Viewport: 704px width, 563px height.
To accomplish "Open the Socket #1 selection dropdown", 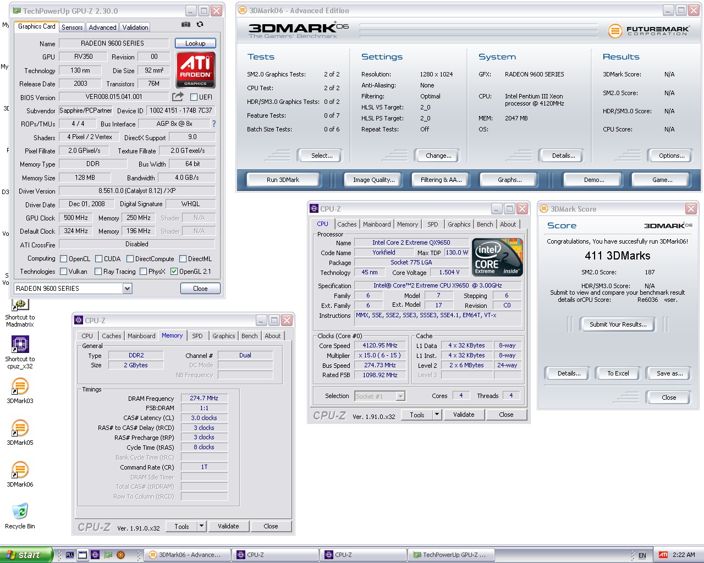I will [400, 396].
